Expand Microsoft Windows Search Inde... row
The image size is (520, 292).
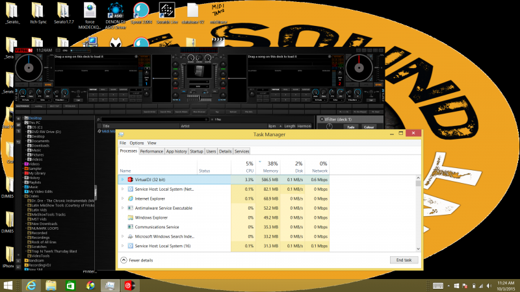(122, 236)
